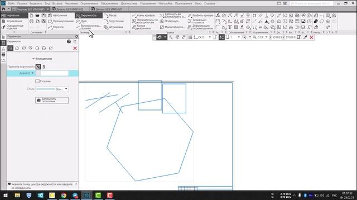The width and height of the screenshot is (357, 200).
Task: Expand the Ограничения toolbar group arrow
Action: pyautogui.click(x=271, y=32)
